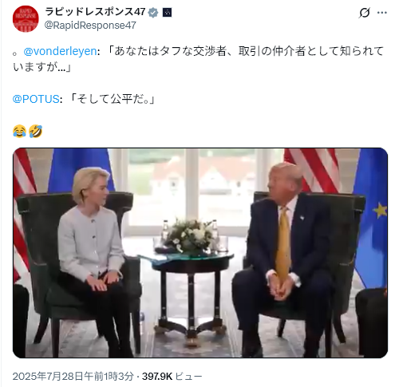This screenshot has width=399, height=387.
Task: Click the text line いますが…」
Action: pyautogui.click(x=42, y=67)
